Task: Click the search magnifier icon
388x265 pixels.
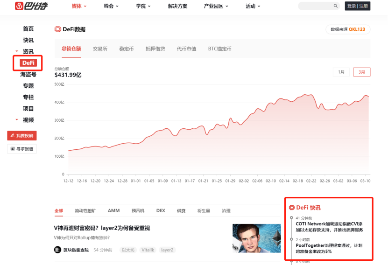Action: pos(336,6)
